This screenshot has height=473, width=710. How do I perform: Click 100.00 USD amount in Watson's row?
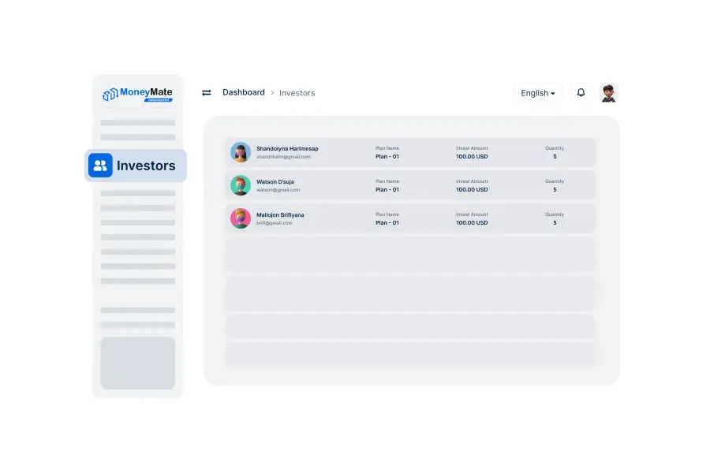click(x=472, y=190)
